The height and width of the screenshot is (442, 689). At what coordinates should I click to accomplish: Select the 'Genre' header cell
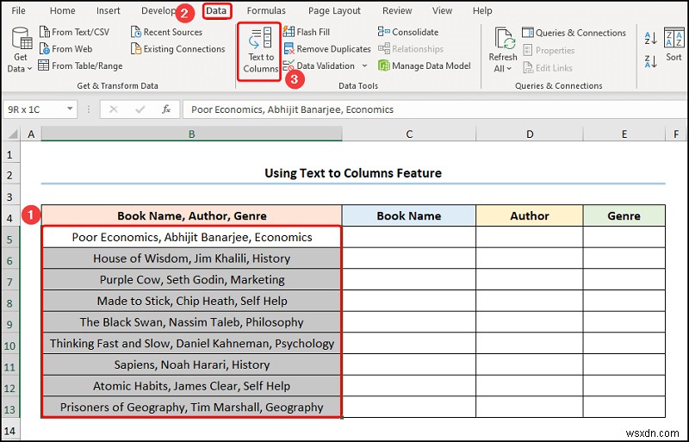coord(624,216)
